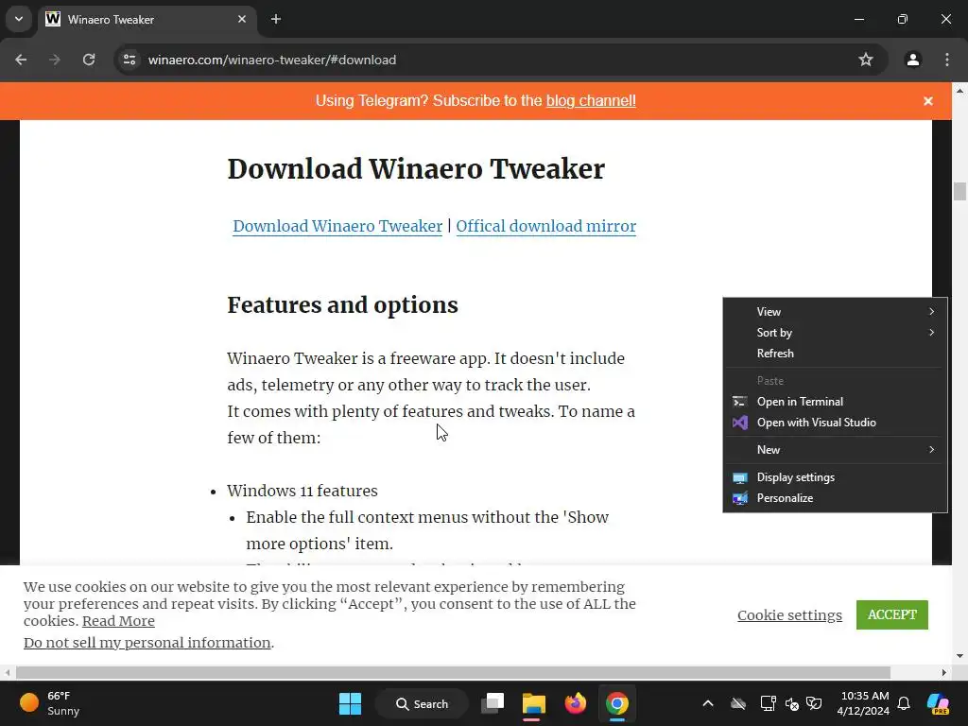
Task: Go back using the browser back arrow
Action: (x=21, y=60)
